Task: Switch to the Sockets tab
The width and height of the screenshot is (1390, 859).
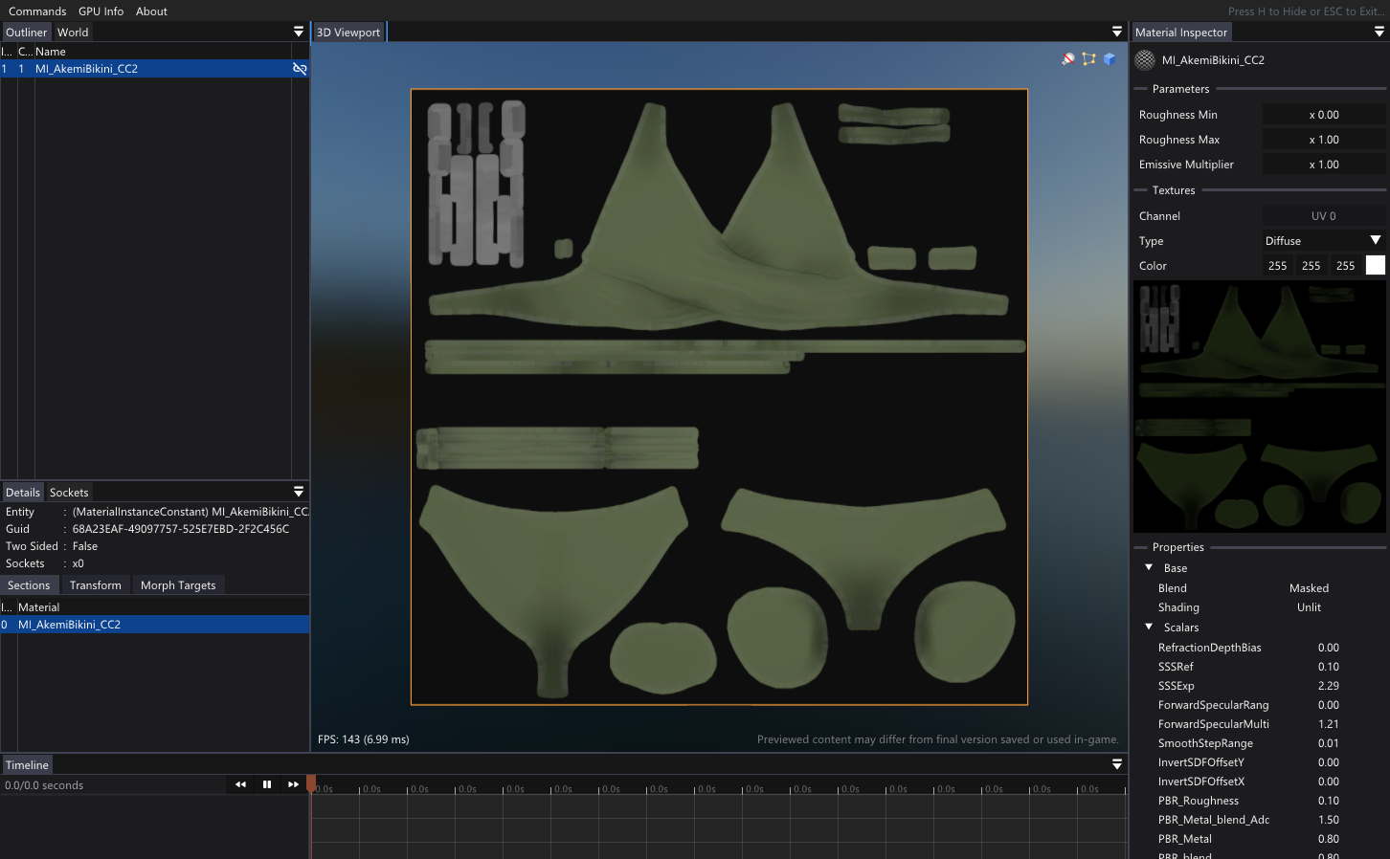Action: pyautogui.click(x=69, y=493)
